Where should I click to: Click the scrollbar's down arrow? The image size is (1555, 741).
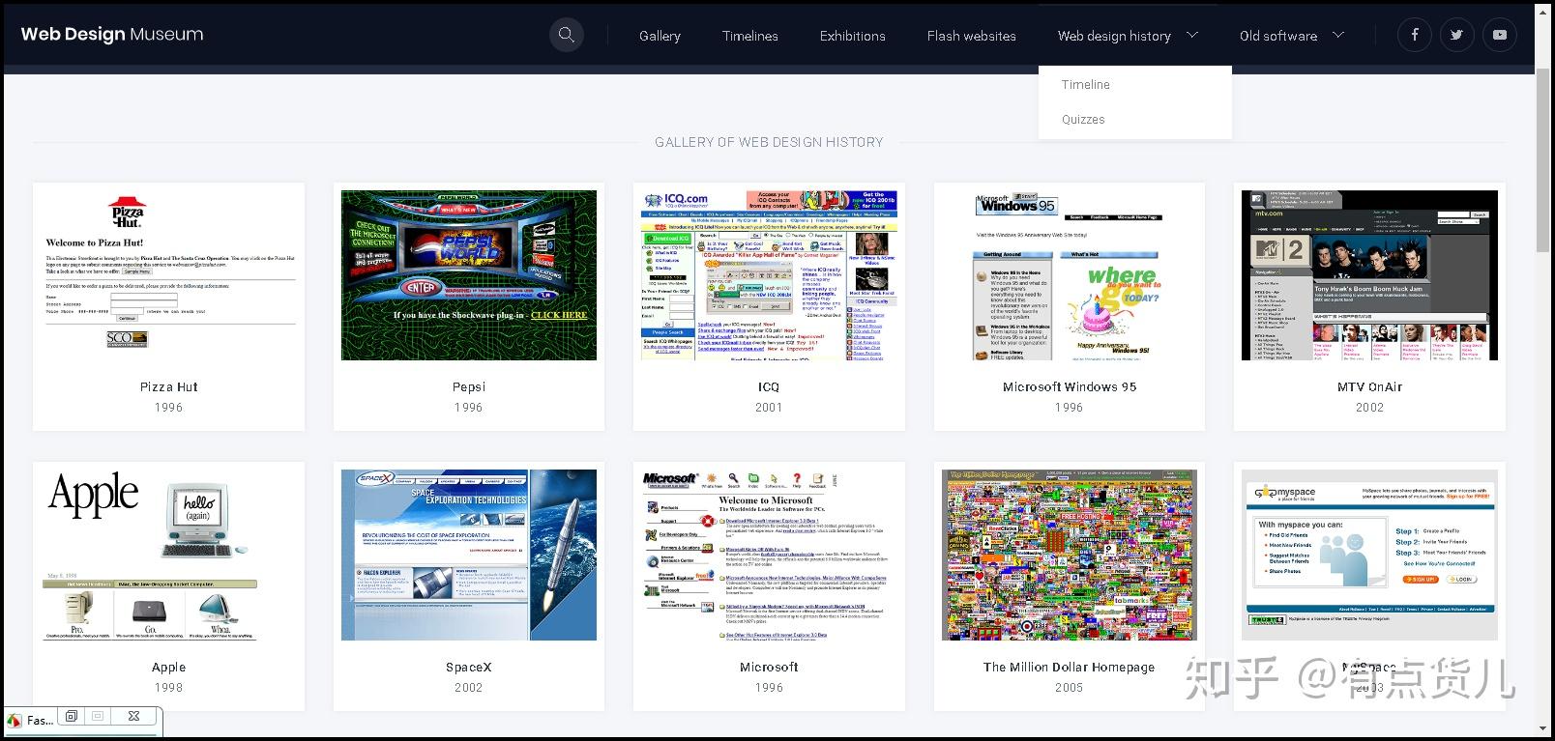pos(1542,727)
